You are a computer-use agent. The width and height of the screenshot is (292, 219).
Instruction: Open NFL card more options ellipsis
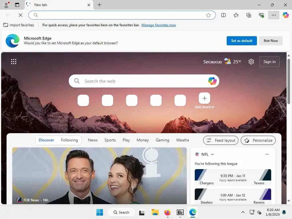pos(267,154)
